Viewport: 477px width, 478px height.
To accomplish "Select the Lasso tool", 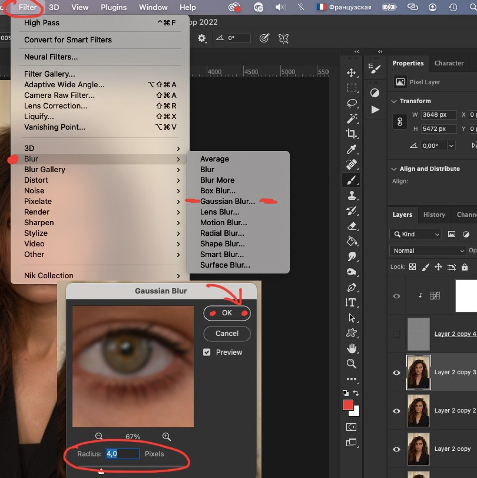I will pos(352,103).
